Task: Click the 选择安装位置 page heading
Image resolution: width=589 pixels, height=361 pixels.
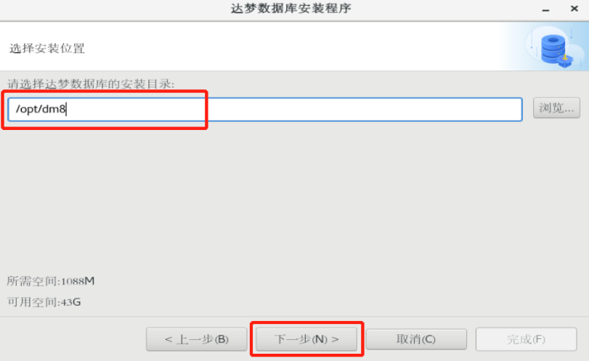Action: (47, 49)
